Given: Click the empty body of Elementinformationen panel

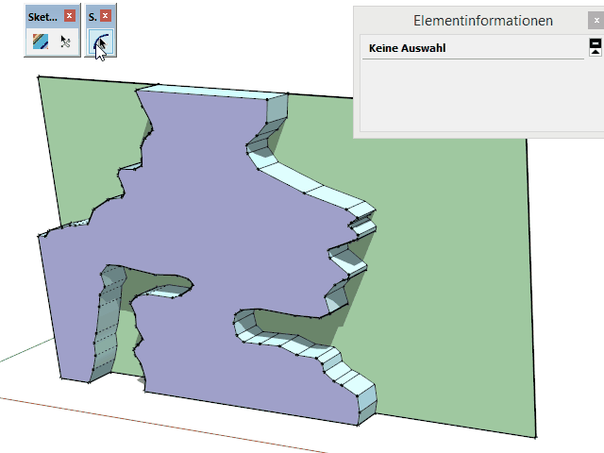Looking at the screenshot, I should tap(472, 99).
